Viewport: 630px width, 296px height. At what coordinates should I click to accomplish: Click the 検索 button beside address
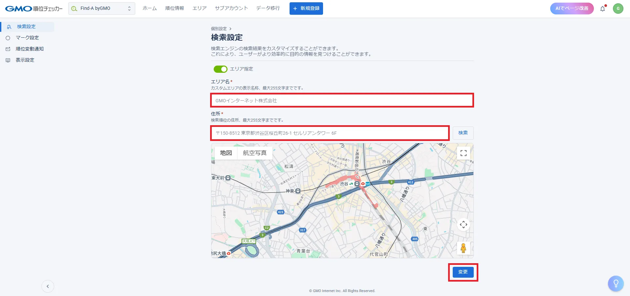[x=463, y=133]
